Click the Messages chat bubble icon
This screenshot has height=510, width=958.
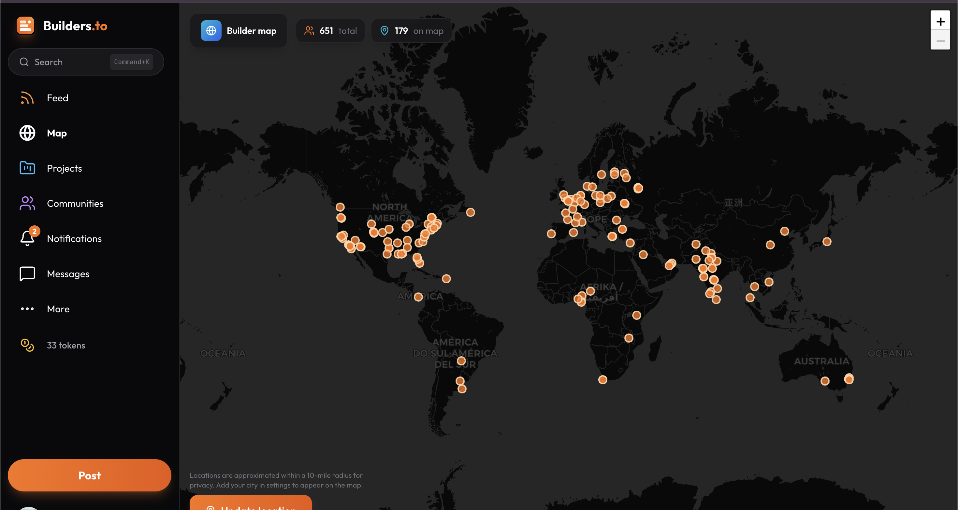pyautogui.click(x=27, y=274)
